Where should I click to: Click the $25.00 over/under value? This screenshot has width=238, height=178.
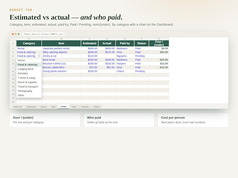[x=164, y=52]
